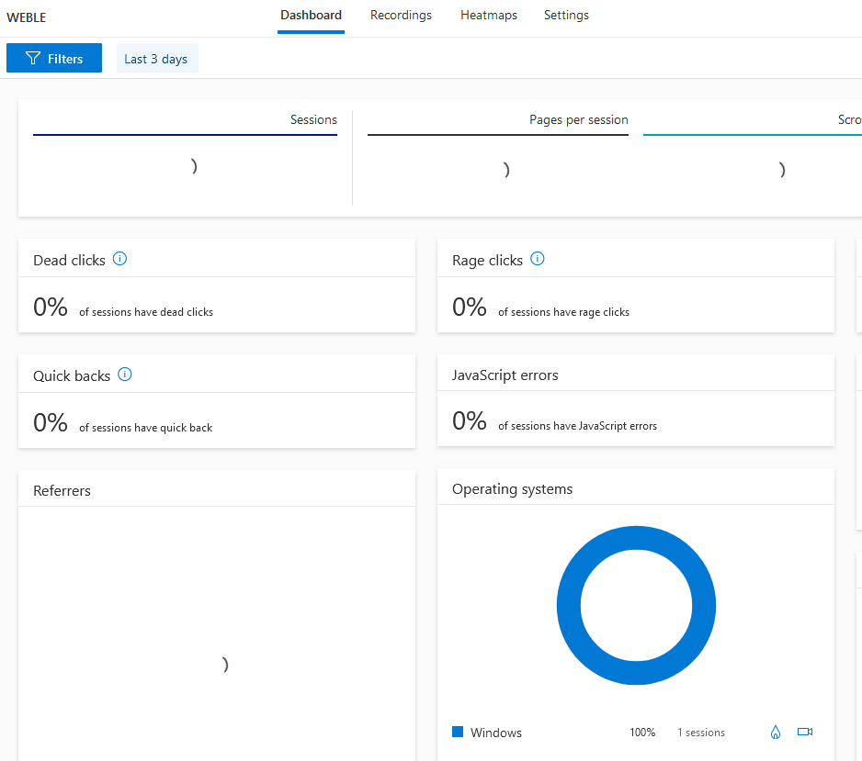Click the Pages per session header
The height and width of the screenshot is (761, 862).
click(578, 119)
